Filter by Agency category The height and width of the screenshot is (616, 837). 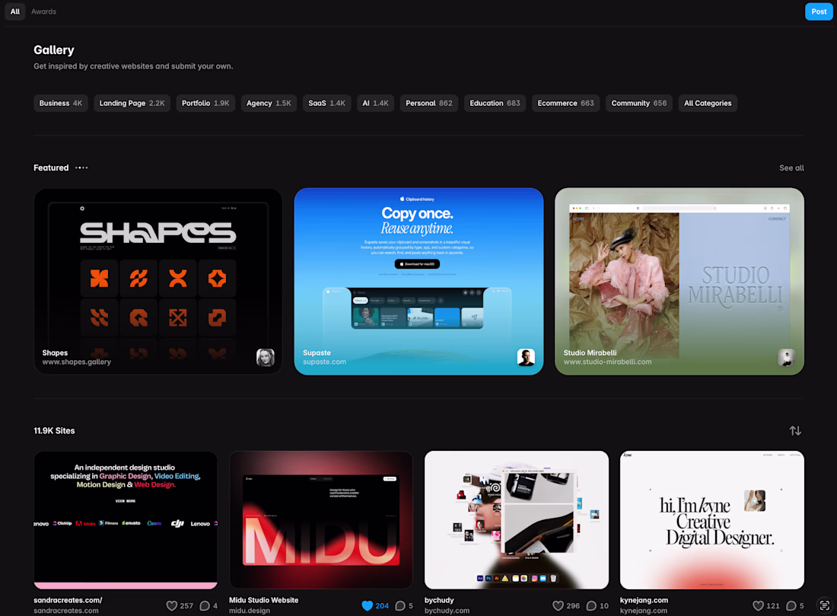click(x=269, y=103)
